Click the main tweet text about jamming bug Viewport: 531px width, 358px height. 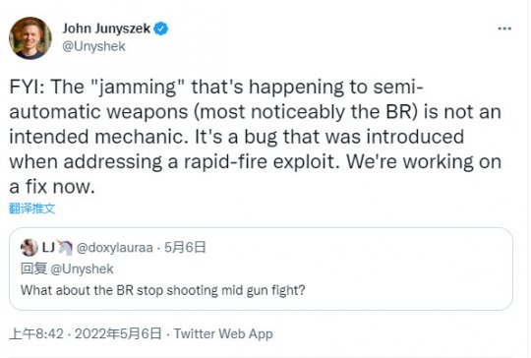pos(256,137)
